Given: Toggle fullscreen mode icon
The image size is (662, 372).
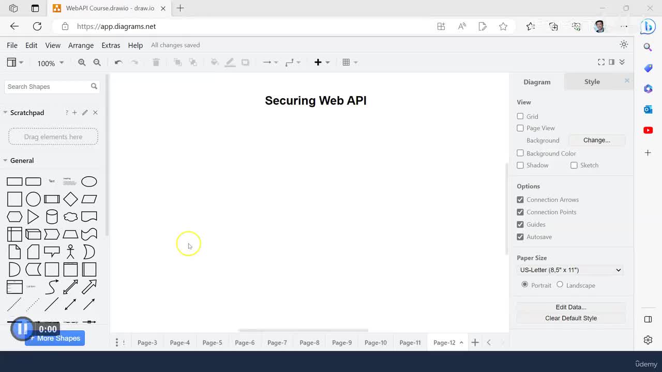Looking at the screenshot, I should coord(601,62).
